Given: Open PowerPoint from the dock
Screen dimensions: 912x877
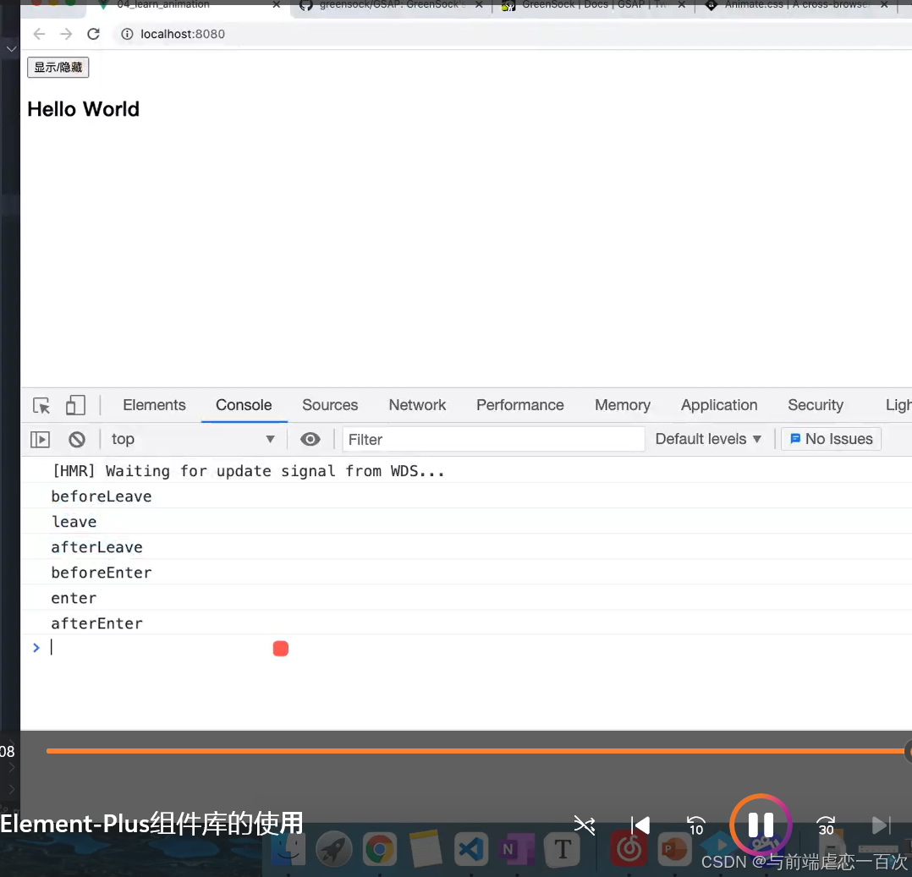Looking at the screenshot, I should point(675,850).
